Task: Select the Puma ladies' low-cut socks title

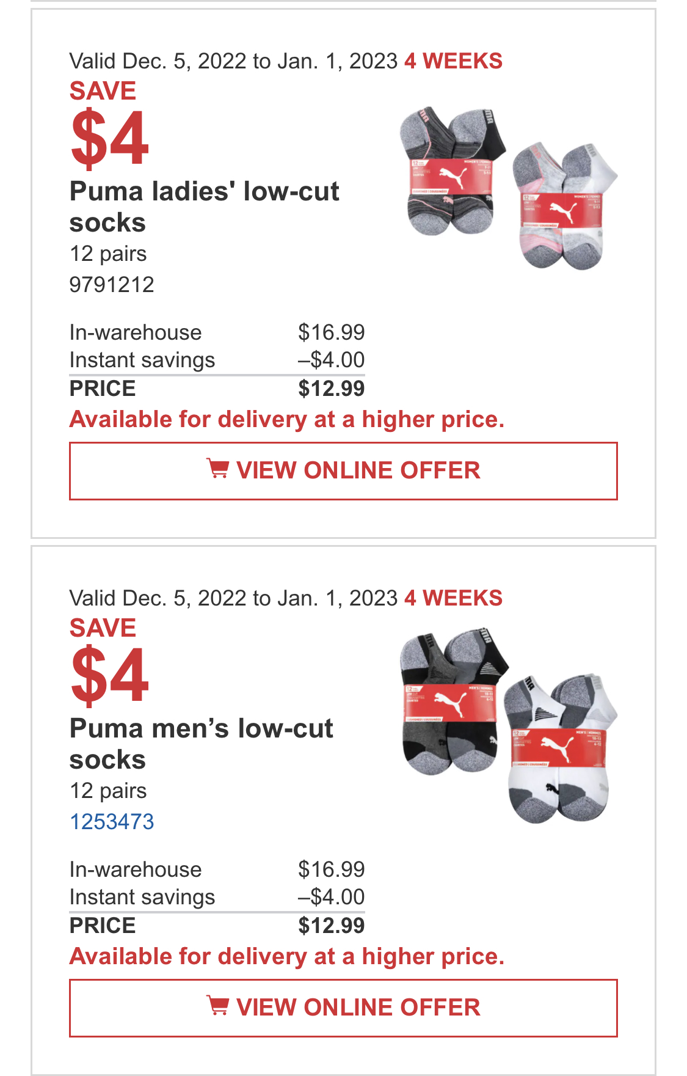Action: click(x=204, y=207)
